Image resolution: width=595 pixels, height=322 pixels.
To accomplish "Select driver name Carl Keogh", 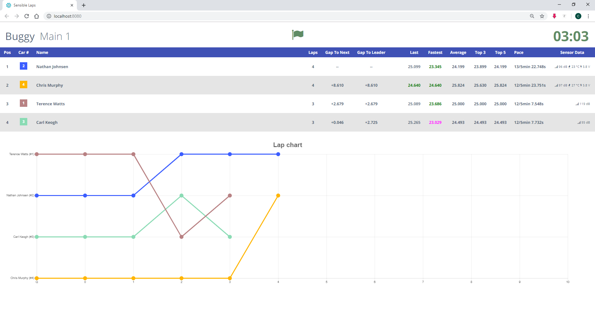I will [47, 122].
